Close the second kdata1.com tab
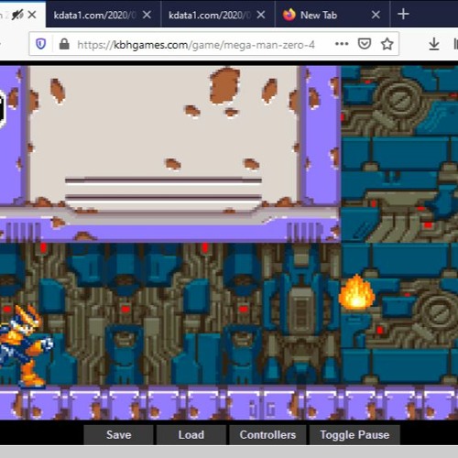 click(x=261, y=15)
